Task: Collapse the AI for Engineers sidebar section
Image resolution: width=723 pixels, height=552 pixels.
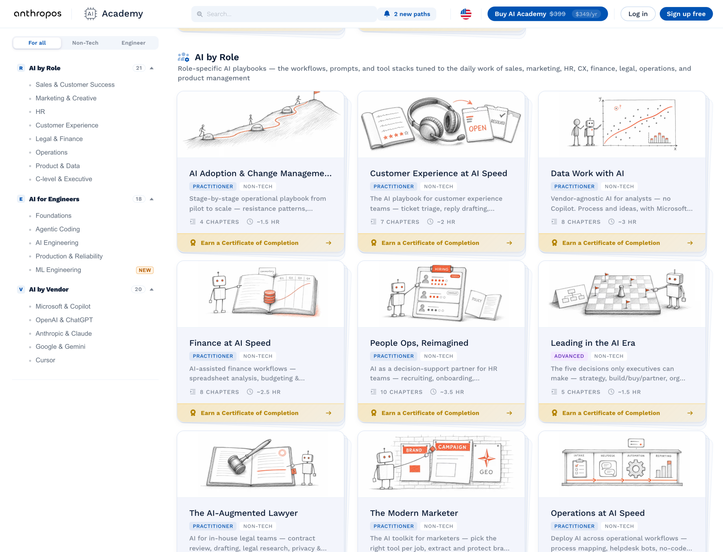Action: tap(152, 199)
